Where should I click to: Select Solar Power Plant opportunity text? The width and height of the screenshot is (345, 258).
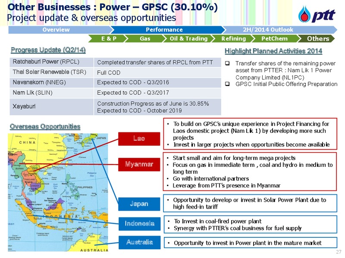[250, 203]
